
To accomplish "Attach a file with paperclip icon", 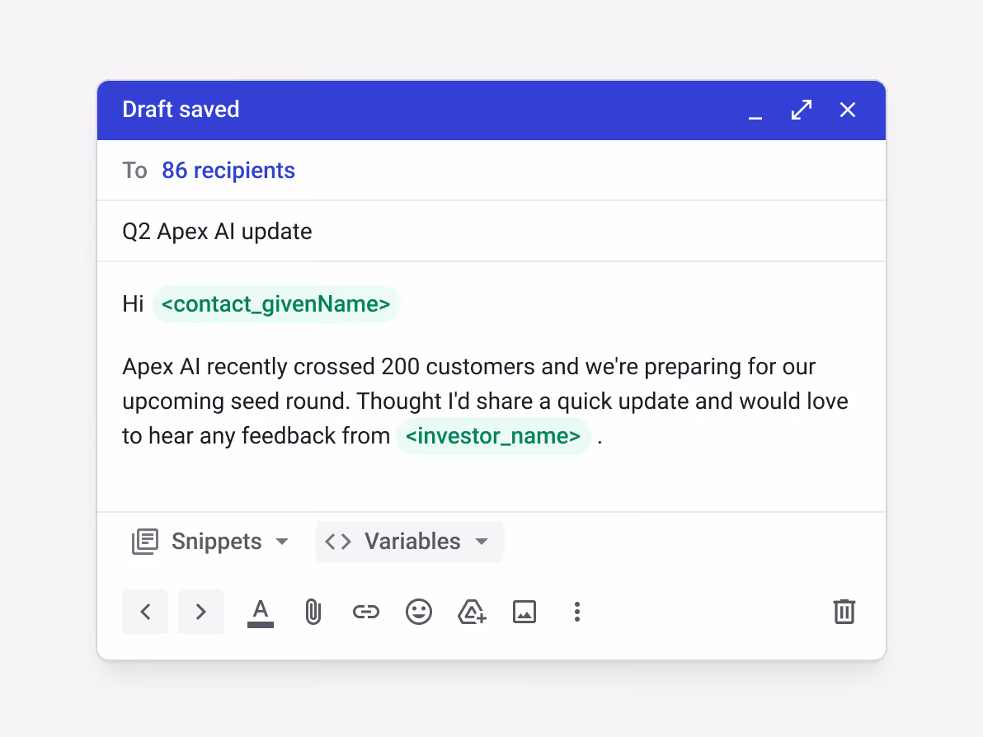I will (x=313, y=613).
